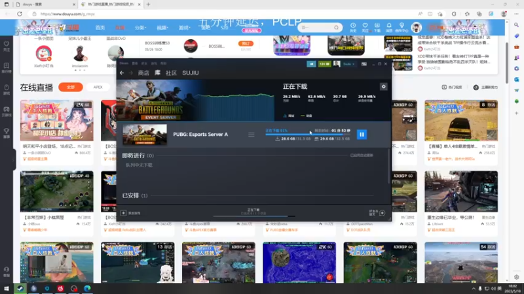The height and width of the screenshot is (294, 524).
Task: Open the 主播新势力 link
Action: pyautogui.click(x=485, y=88)
